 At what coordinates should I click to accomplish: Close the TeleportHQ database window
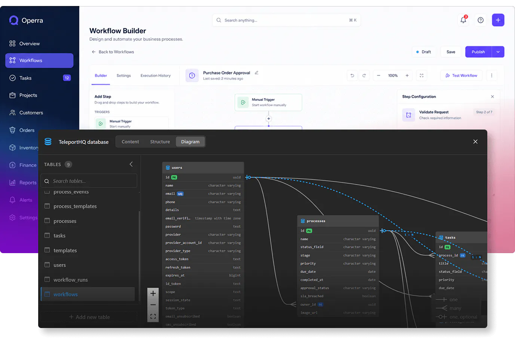[x=475, y=142]
